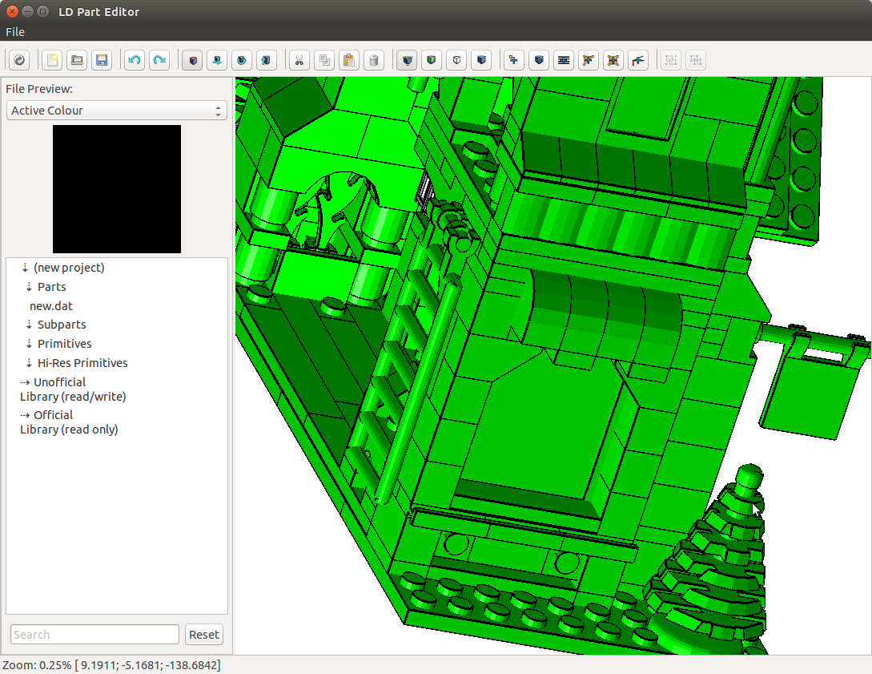Enable the white wireframe cube mode
The image size is (872, 674).
pyautogui.click(x=456, y=60)
